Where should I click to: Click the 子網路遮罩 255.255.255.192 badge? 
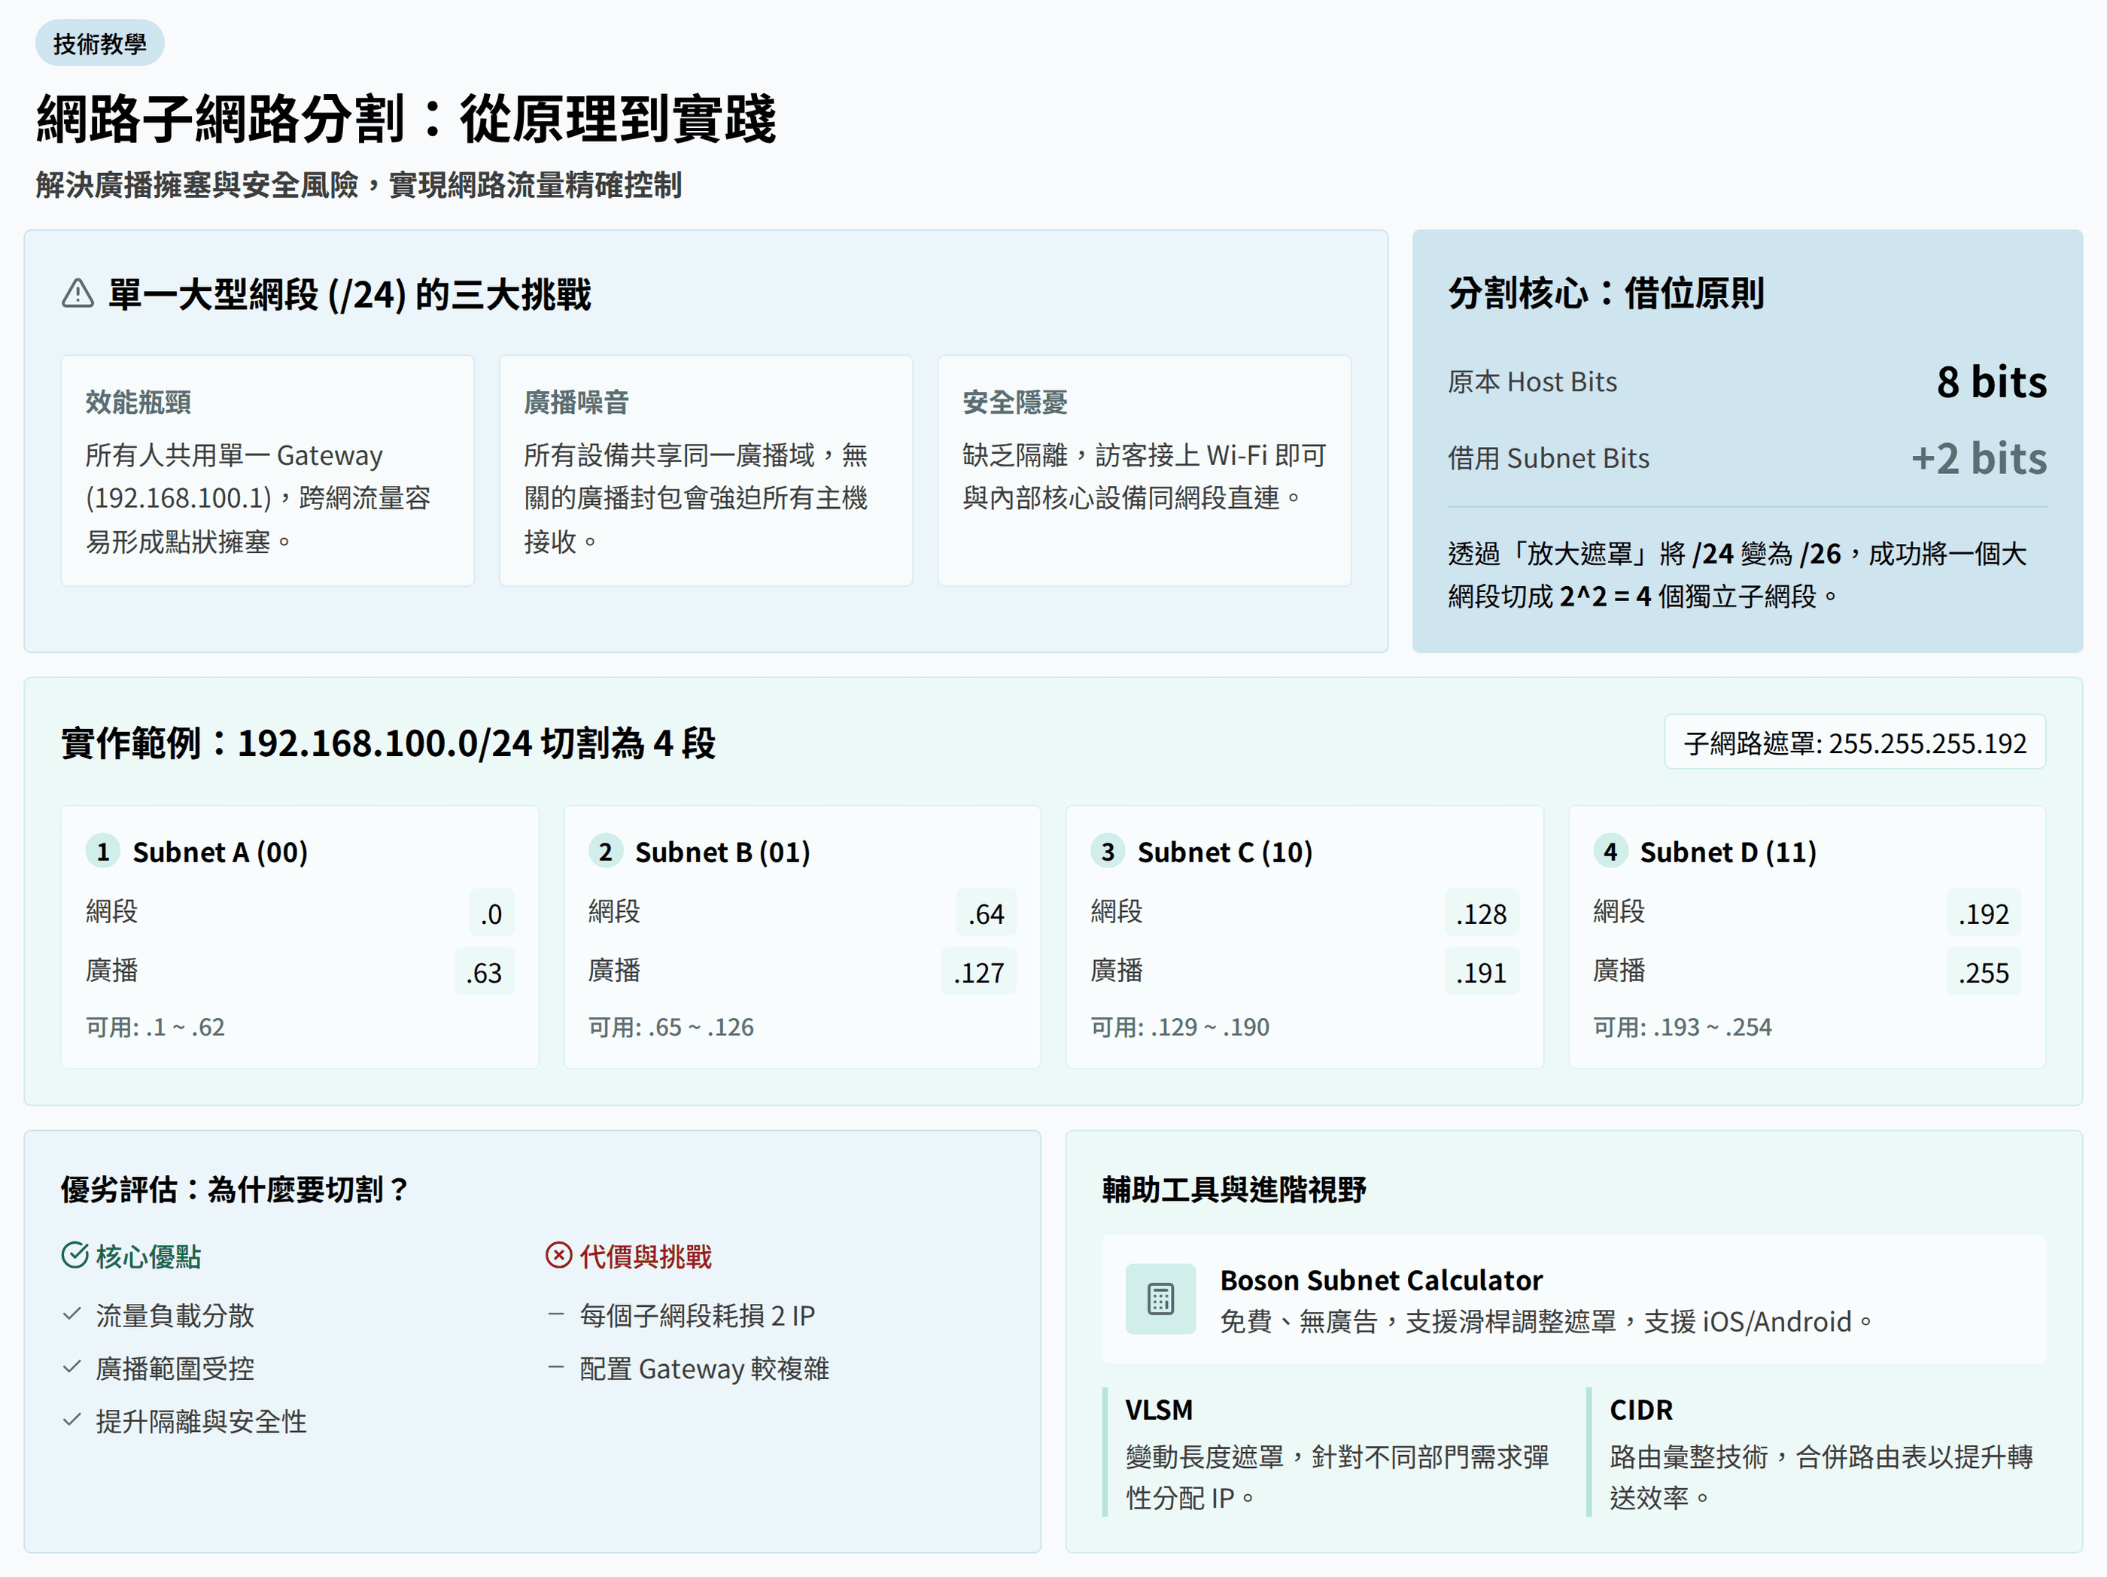click(1855, 743)
